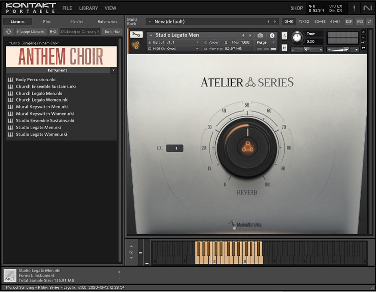Clear the library search field with the X
Viewport: 376px width, 292px height.
98,32
